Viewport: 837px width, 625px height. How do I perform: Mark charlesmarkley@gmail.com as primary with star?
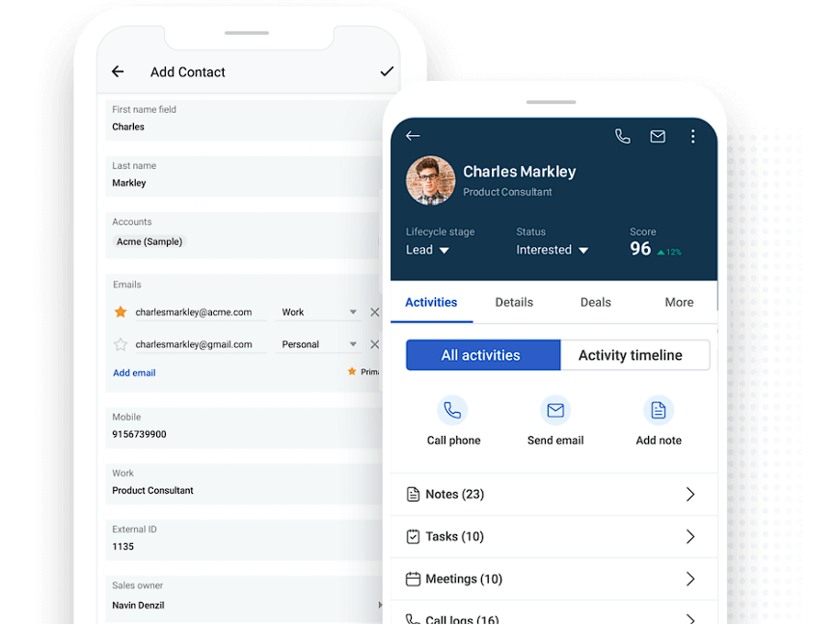[121, 344]
